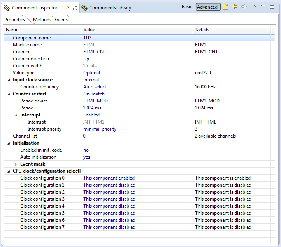Click the grey forward arrow icon
This screenshot has height=247, width=281.
244,7
